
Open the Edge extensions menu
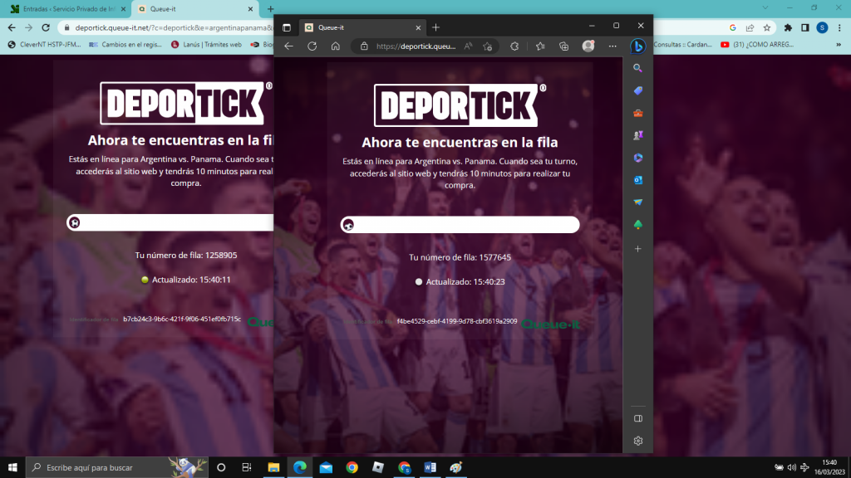coord(514,46)
